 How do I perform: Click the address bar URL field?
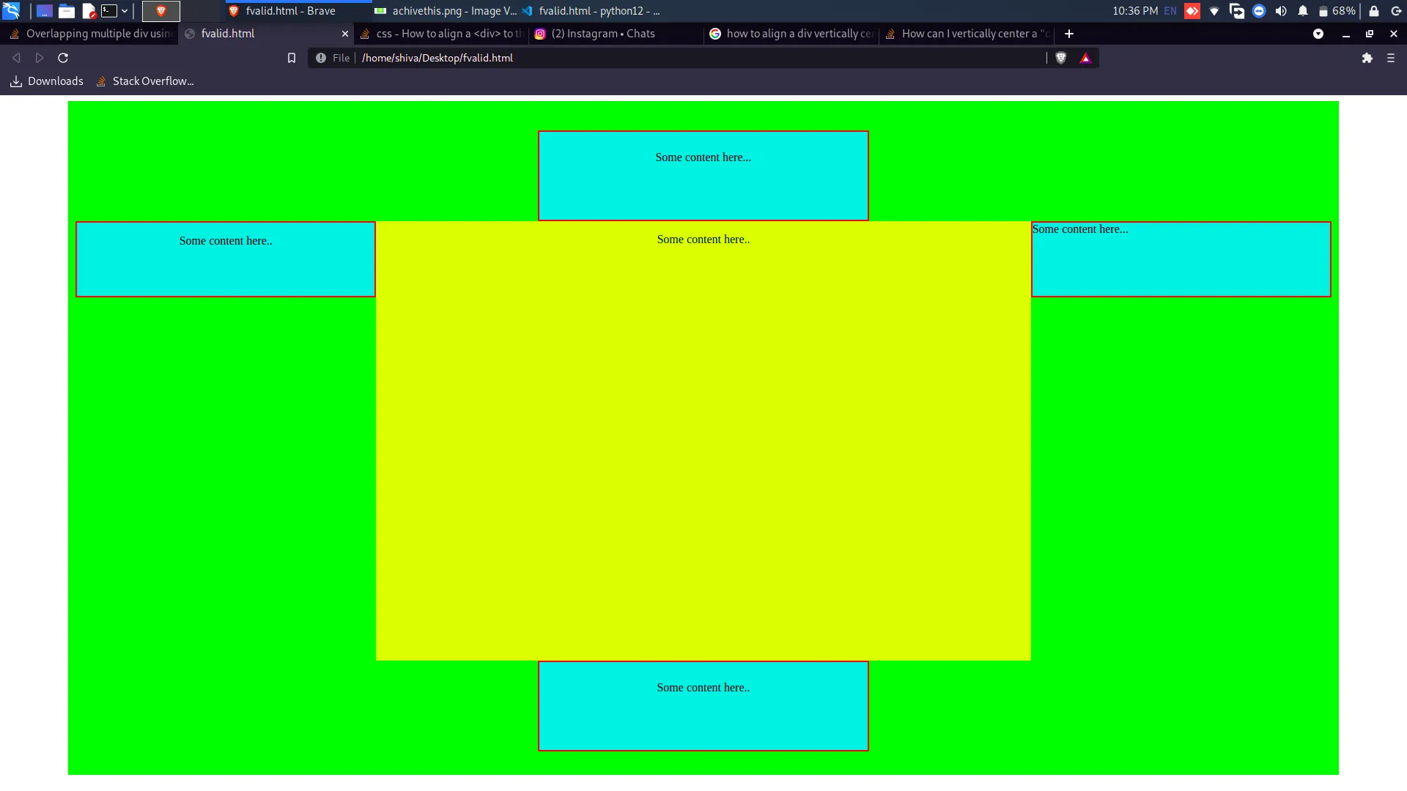click(660, 58)
